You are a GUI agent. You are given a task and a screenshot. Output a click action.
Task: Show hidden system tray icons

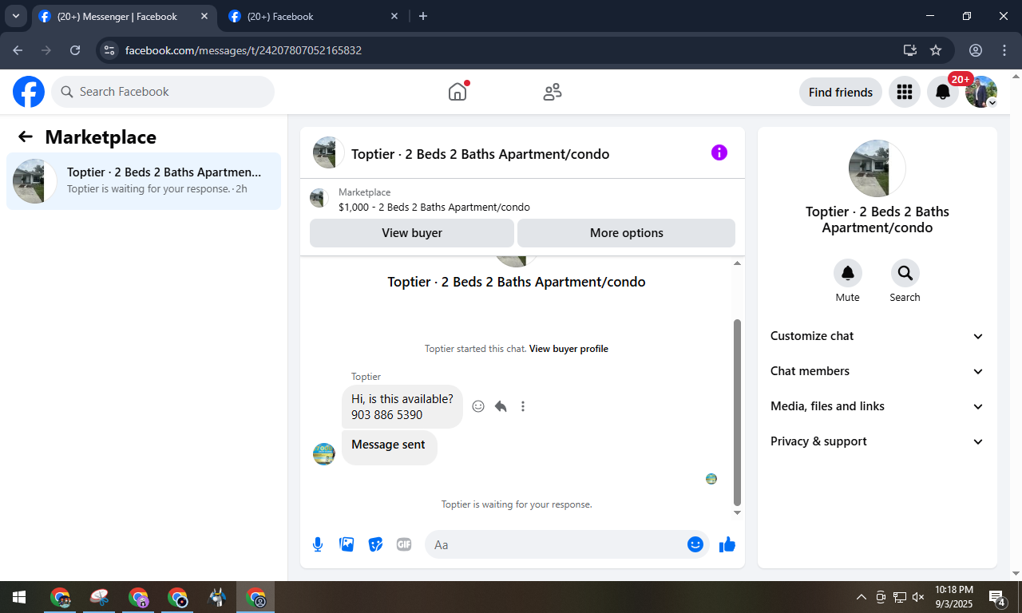coord(862,597)
